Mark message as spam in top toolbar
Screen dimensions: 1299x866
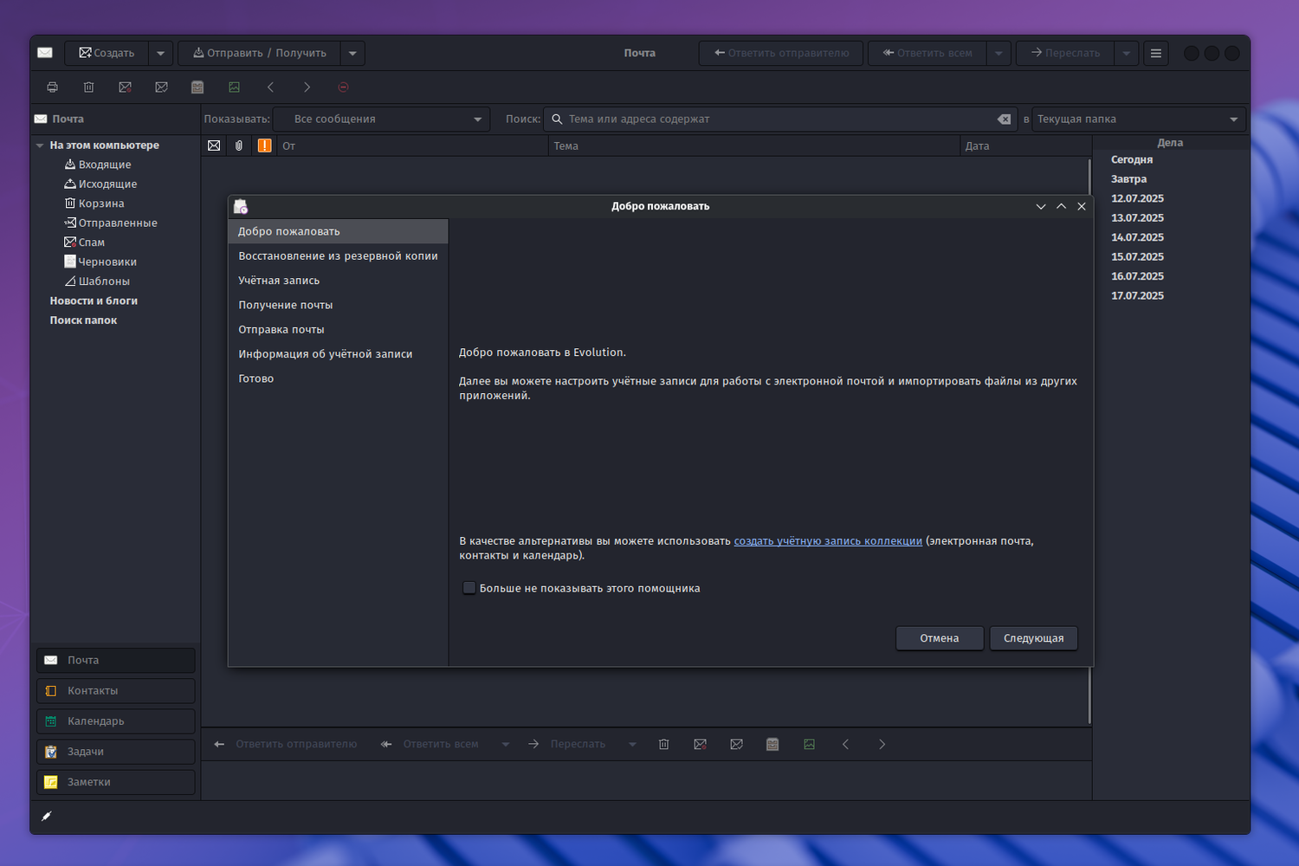(x=125, y=87)
